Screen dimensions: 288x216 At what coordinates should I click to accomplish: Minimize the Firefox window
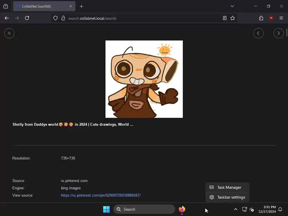point(255,6)
